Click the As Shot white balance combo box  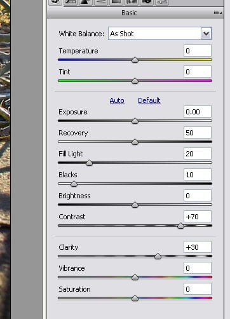click(160, 34)
